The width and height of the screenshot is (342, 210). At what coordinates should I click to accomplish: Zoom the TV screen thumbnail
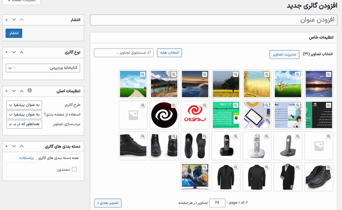(204, 167)
